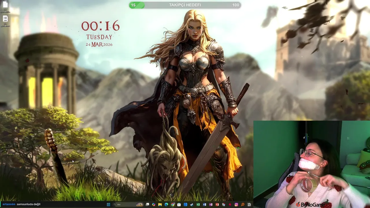Open File Explorer from the taskbar
Viewport: 370px width, 208px height.
pyautogui.click(x=160, y=205)
